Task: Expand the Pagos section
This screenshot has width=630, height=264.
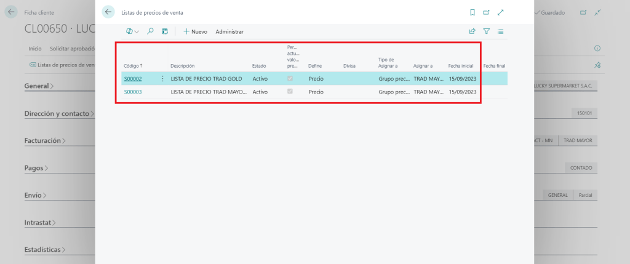Action: 36,167
